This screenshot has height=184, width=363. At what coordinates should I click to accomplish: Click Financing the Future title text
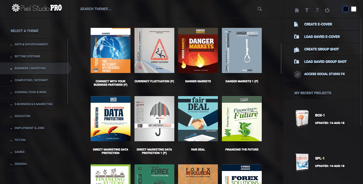[242, 149]
